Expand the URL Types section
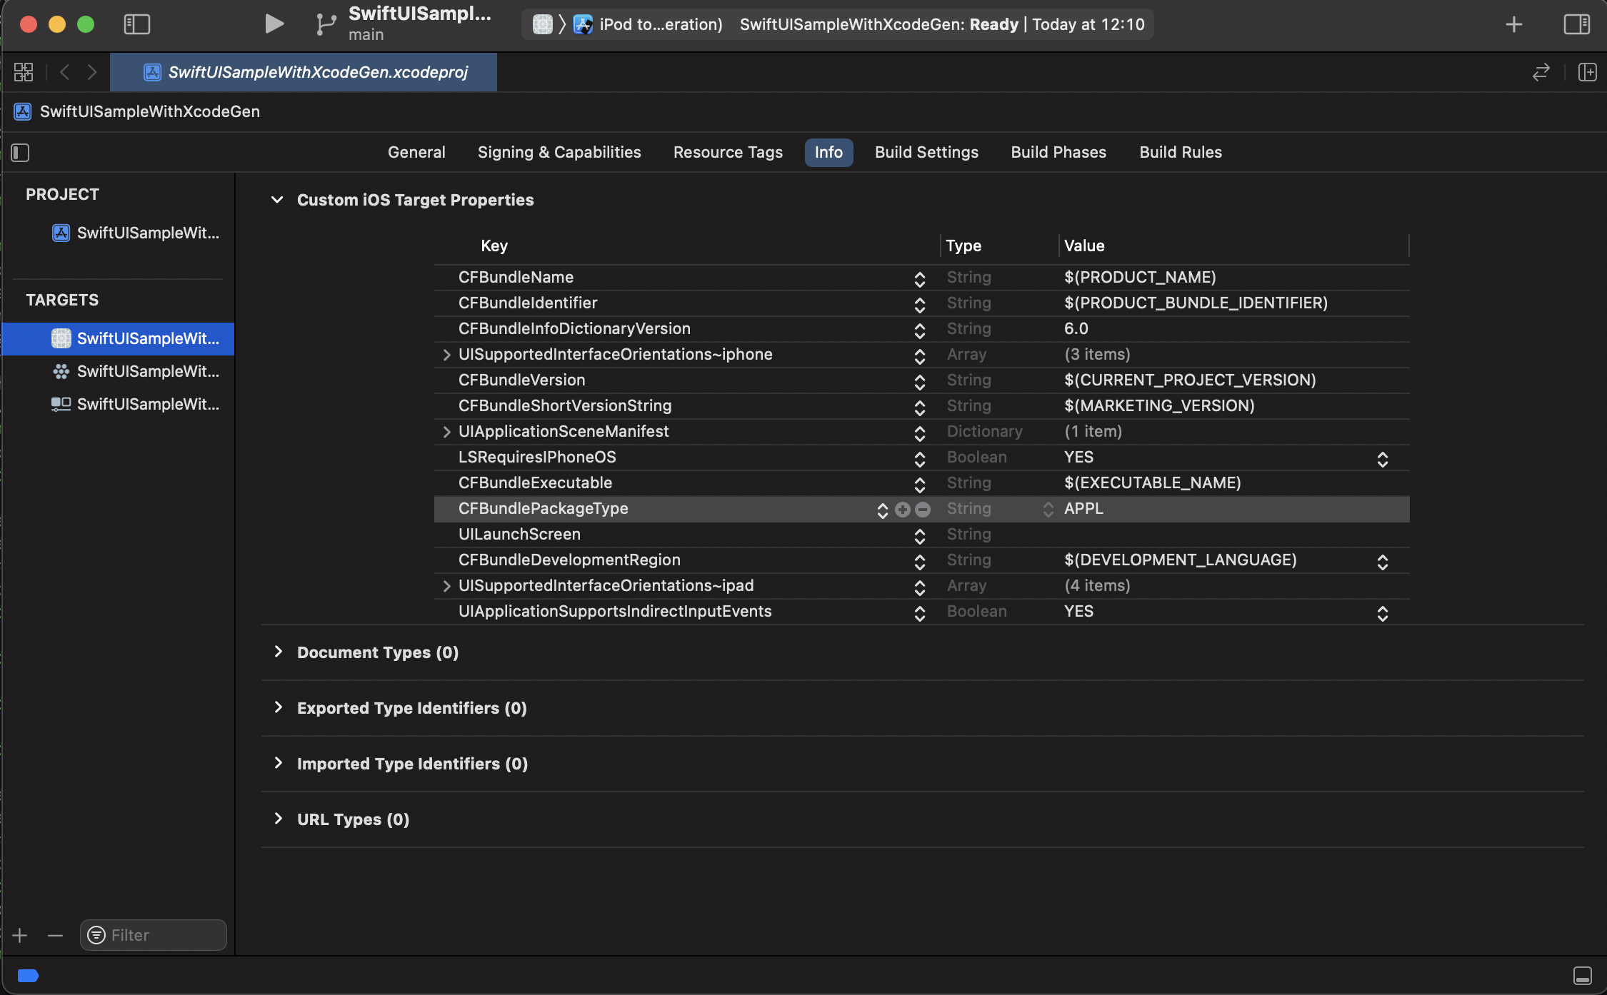This screenshot has width=1607, height=995. pos(279,819)
